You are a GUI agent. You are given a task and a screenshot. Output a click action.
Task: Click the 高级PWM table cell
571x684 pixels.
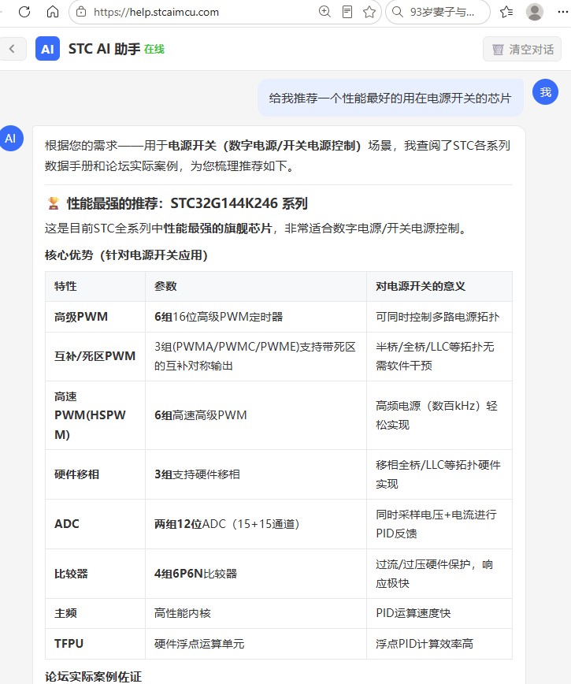pyautogui.click(x=95, y=317)
